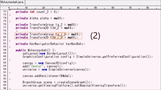Click the variable tg_j_0 on line 79

(61, 34)
